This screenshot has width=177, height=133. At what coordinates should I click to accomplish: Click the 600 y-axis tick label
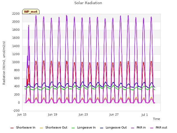coord(17,78)
